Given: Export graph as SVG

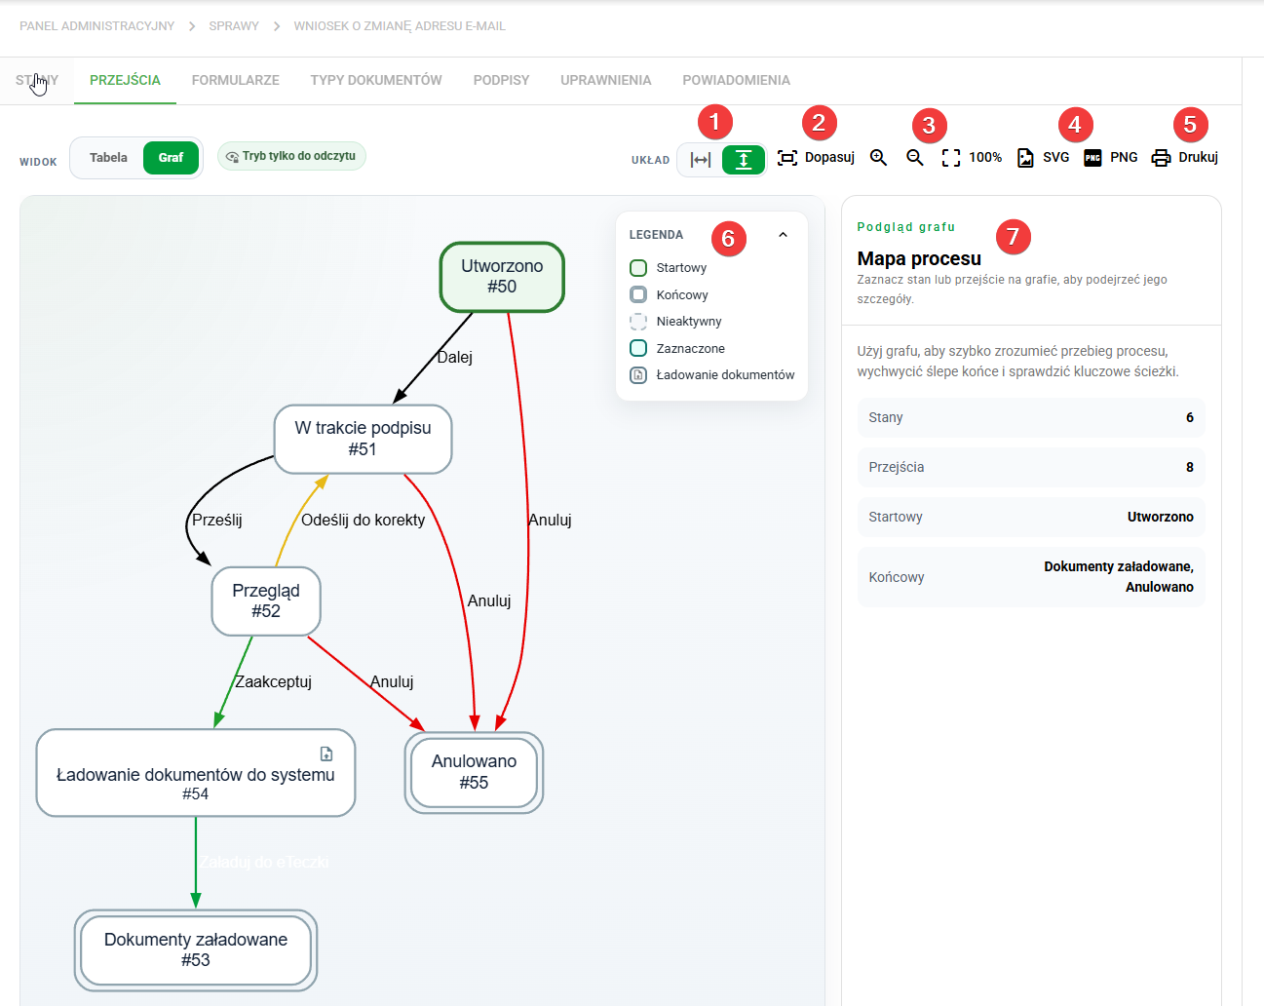Looking at the screenshot, I should [1043, 158].
